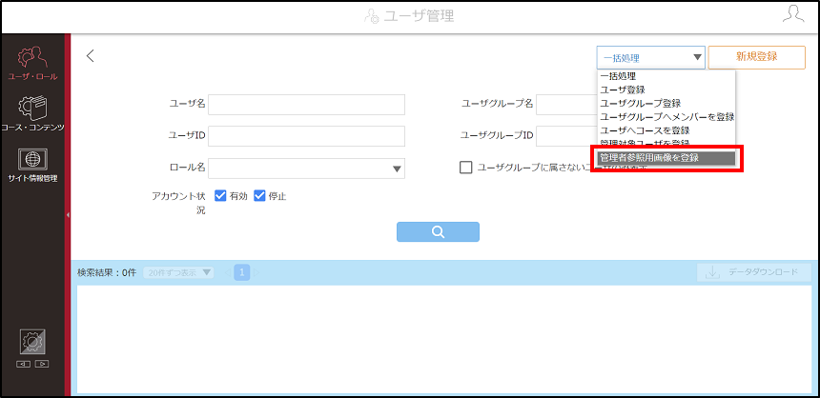Click into the ユーザ名 text field
The width and height of the screenshot is (820, 398).
click(306, 105)
